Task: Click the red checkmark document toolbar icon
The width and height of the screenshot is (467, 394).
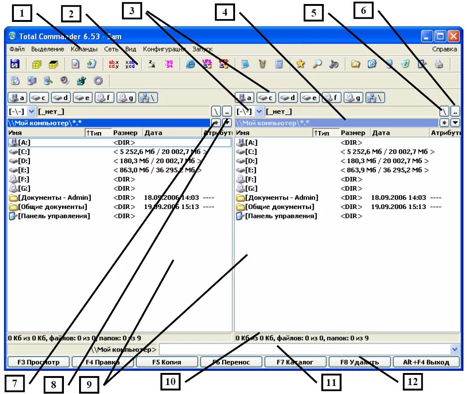Action: (76, 64)
